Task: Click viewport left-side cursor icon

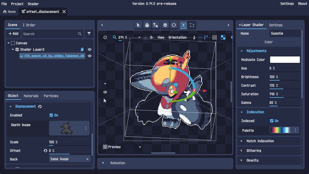Action: 105,101
